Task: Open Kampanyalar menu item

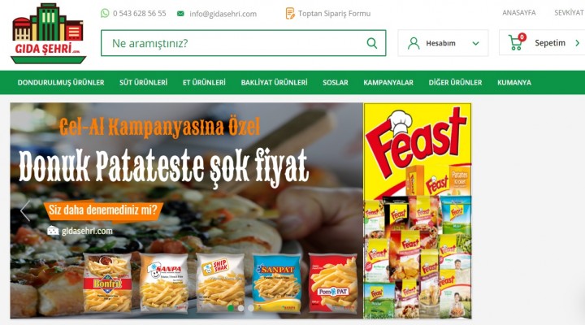Action: click(x=388, y=82)
